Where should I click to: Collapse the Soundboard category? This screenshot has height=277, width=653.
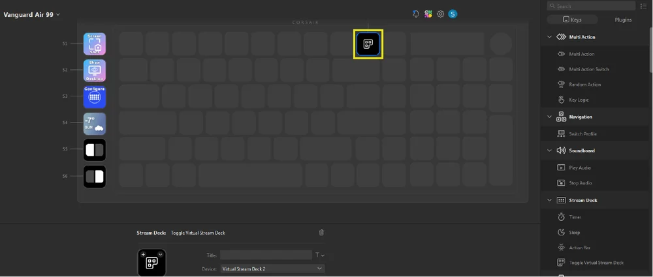coord(550,151)
